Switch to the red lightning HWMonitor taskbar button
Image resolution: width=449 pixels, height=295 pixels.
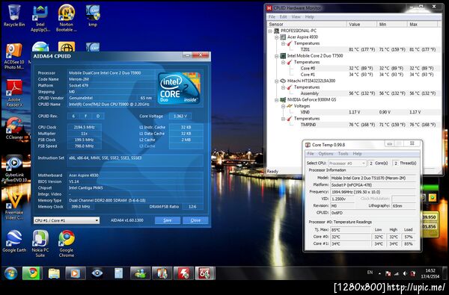point(183,273)
